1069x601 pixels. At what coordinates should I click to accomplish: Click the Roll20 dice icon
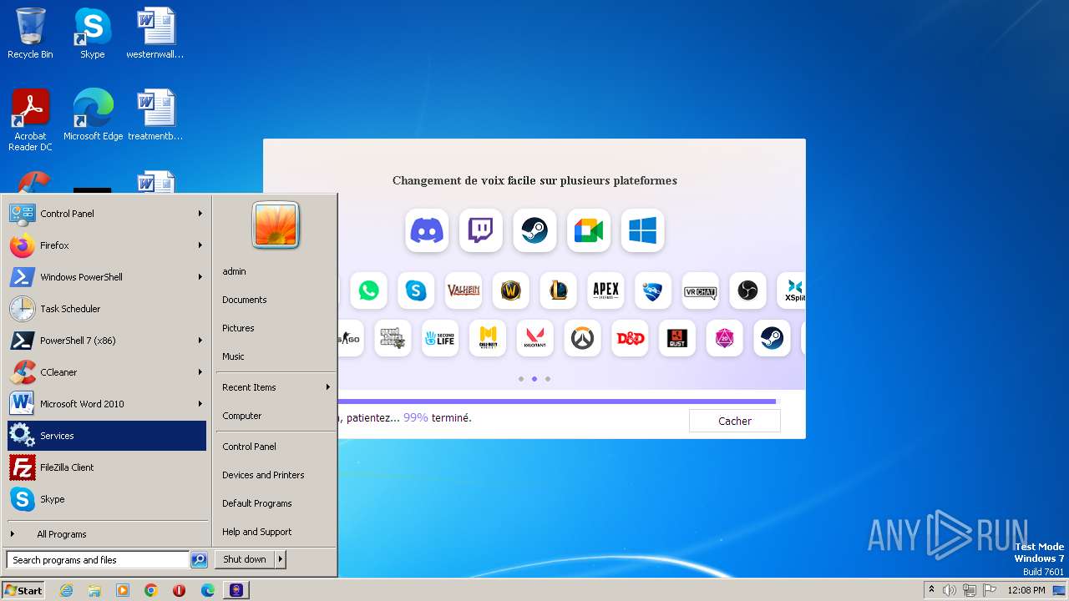(724, 338)
